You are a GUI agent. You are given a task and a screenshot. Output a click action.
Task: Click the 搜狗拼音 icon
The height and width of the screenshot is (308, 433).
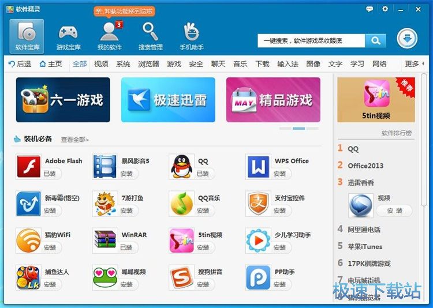pos(181,277)
